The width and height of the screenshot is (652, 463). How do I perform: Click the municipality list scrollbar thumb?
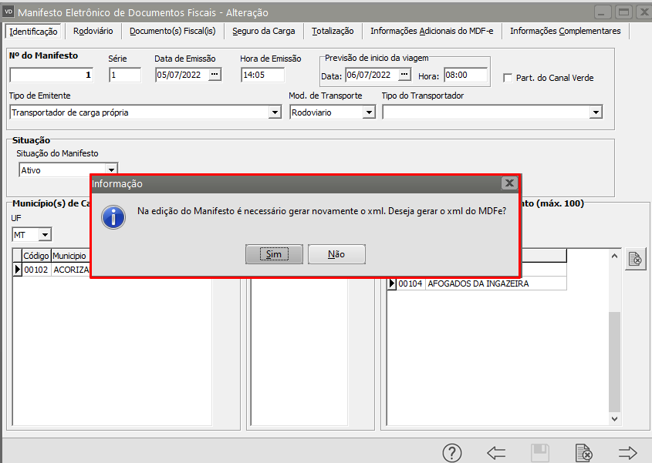click(x=614, y=361)
